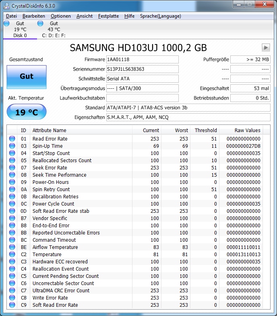This screenshot has height=316, width=277.
Task: Click the Attribute Name column header
Action: click(x=81, y=130)
